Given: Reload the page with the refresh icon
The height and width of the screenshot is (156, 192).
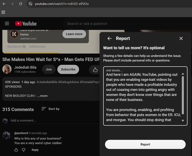Looking at the screenshot, I should tap(21, 4).
